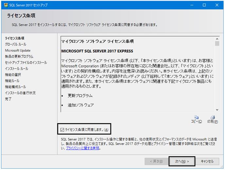Select 機能ルール step in sidebar
The image size is (225, 170).
pos(12,81)
